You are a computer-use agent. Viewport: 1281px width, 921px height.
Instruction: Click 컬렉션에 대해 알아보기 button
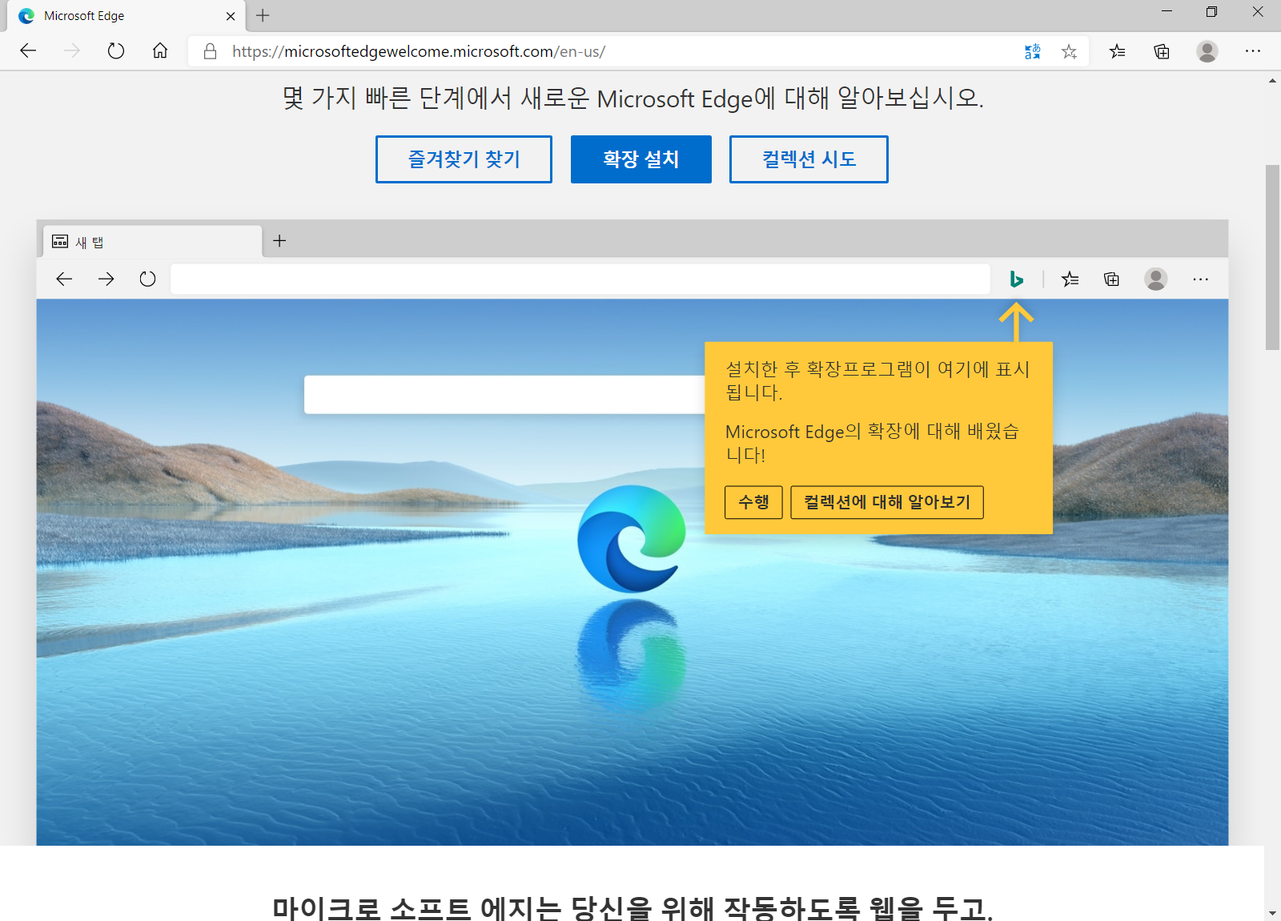pos(887,502)
